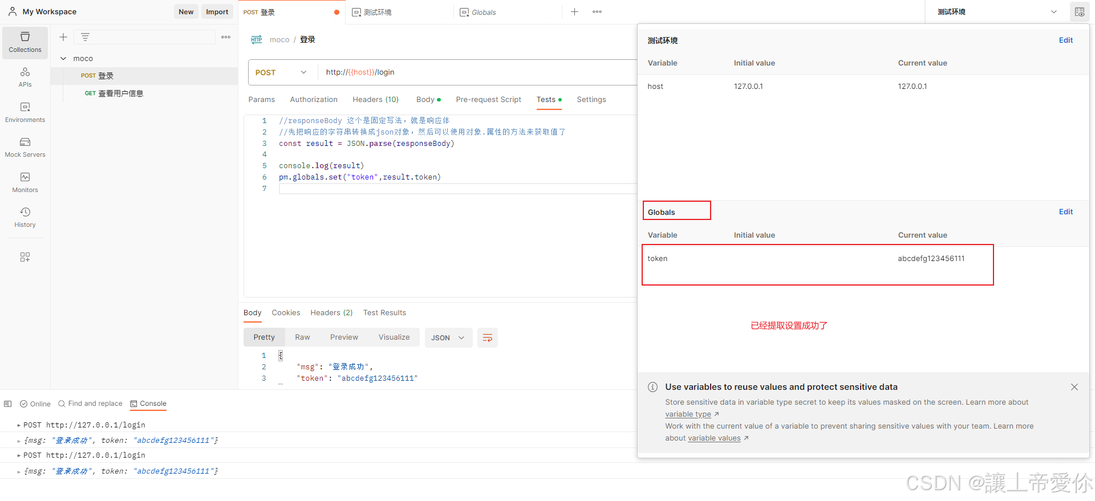Select the Pretty response view
This screenshot has height=501, width=1095.
tap(264, 337)
